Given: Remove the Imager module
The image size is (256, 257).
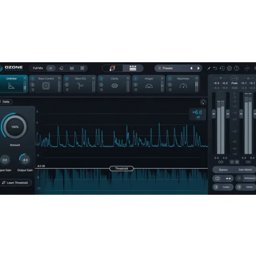Looking at the screenshot, I should click(162, 78).
